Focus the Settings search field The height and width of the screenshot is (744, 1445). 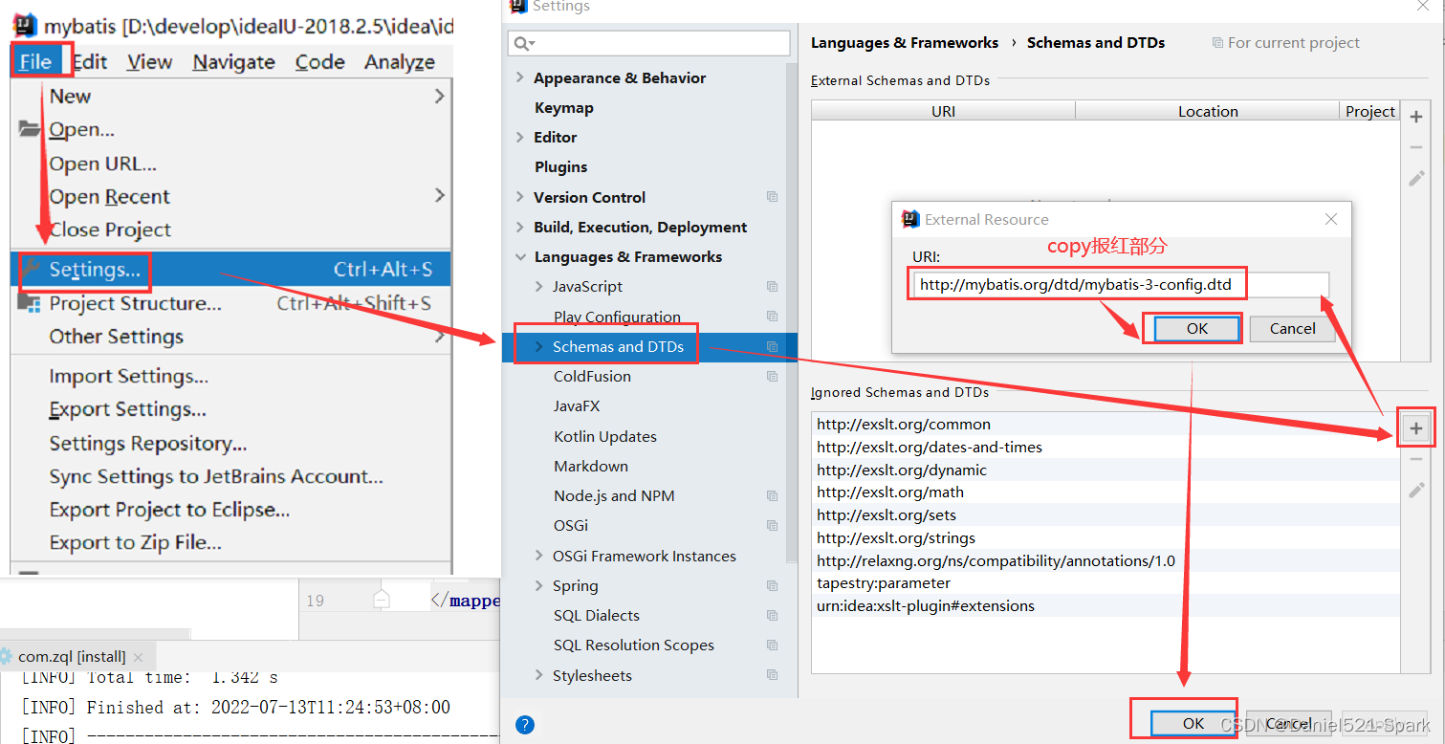pyautogui.click(x=649, y=43)
